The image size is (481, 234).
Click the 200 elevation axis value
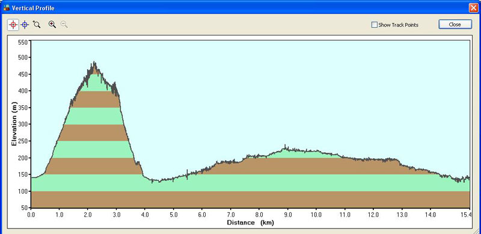click(x=23, y=158)
